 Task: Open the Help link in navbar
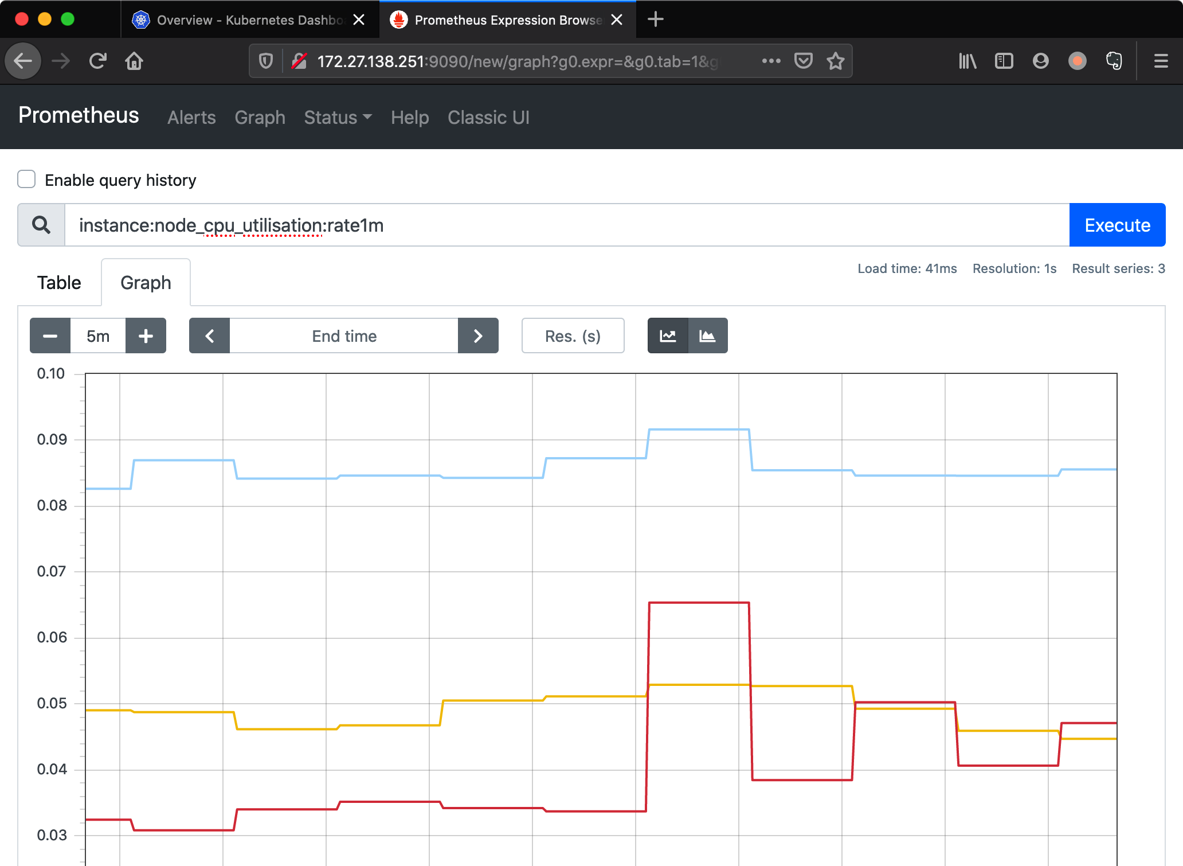[x=410, y=118]
